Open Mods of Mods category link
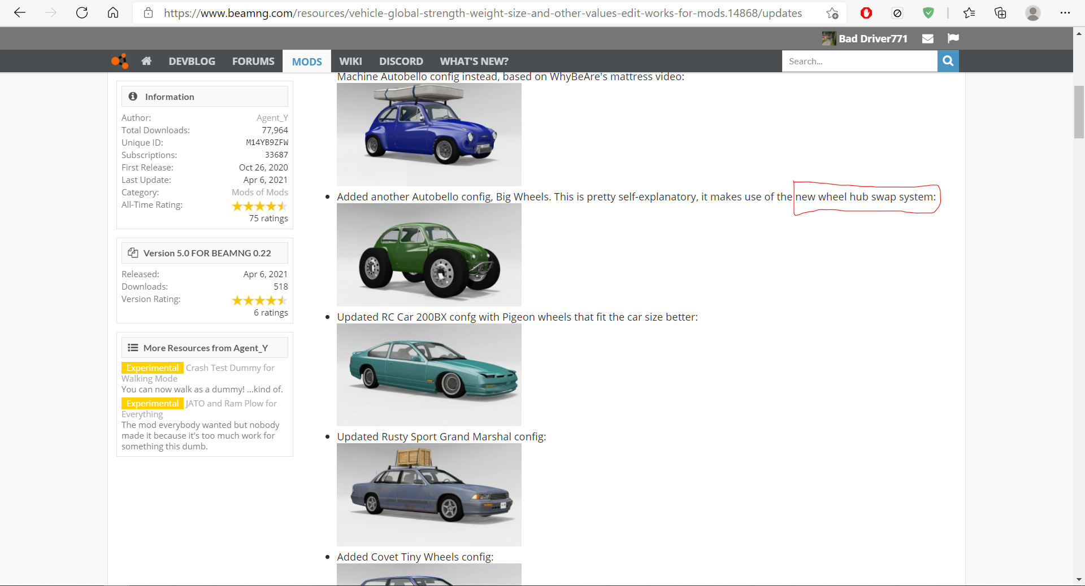Image resolution: width=1085 pixels, height=586 pixels. tap(259, 192)
